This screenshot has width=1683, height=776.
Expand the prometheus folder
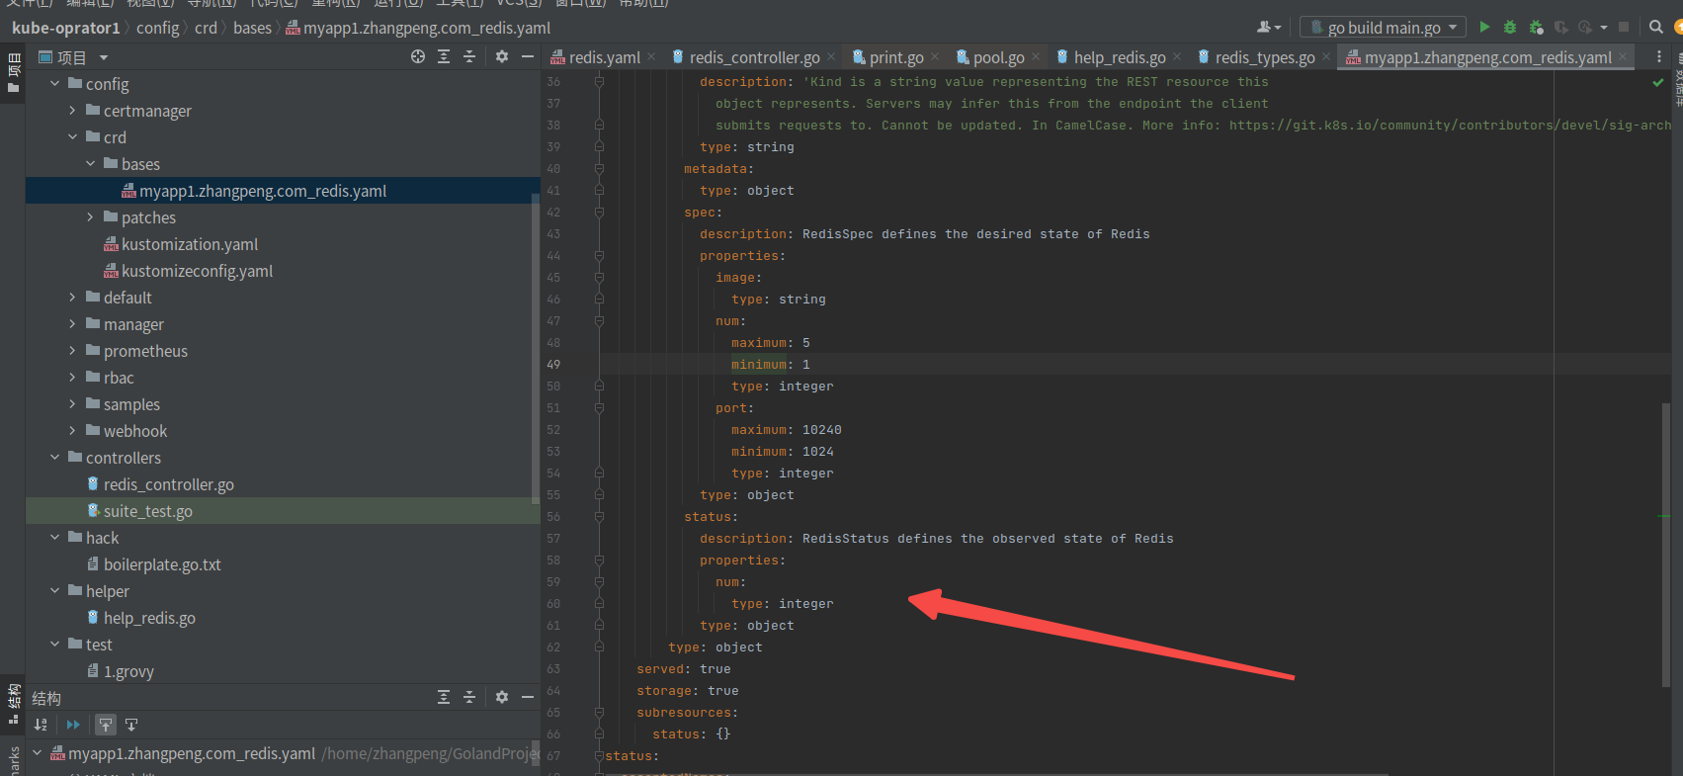[73, 351]
